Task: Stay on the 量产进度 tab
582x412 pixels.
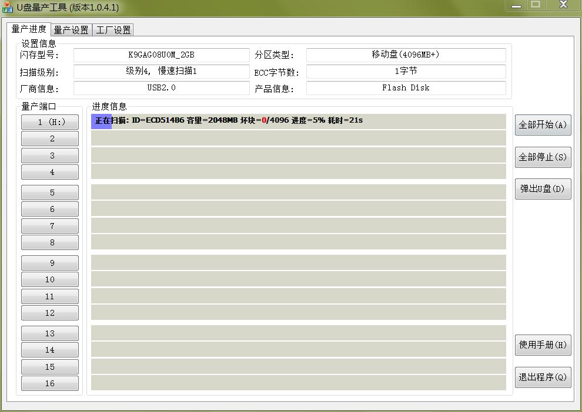Action: pyautogui.click(x=29, y=29)
